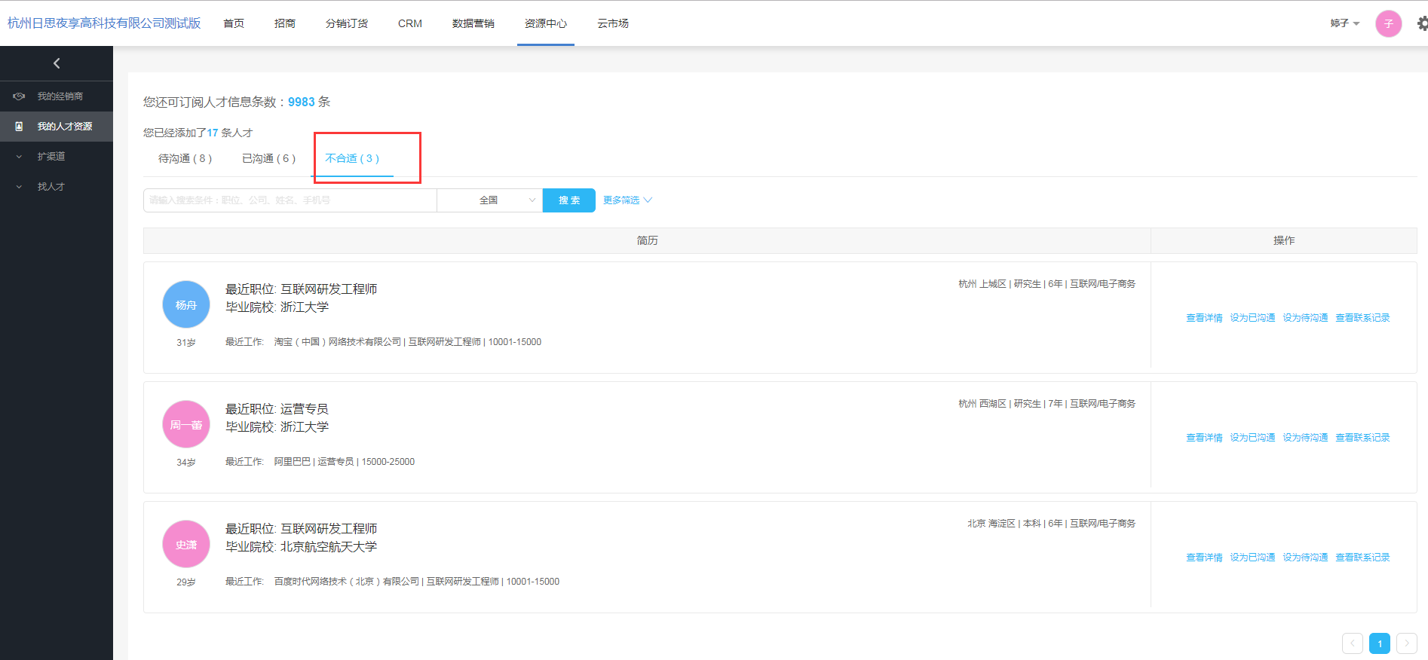The height and width of the screenshot is (660, 1428).
Task: Click the 搜索 search button
Action: tap(569, 200)
